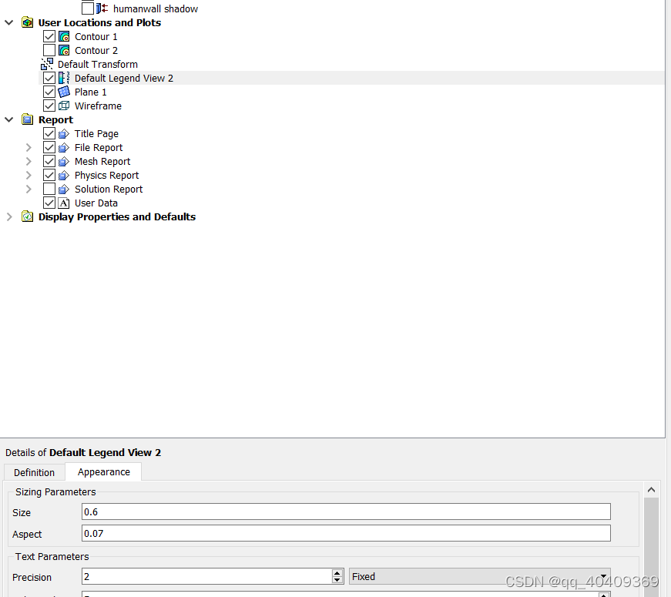This screenshot has height=597, width=671.
Task: Click the Wireframe icon
Action: (64, 106)
